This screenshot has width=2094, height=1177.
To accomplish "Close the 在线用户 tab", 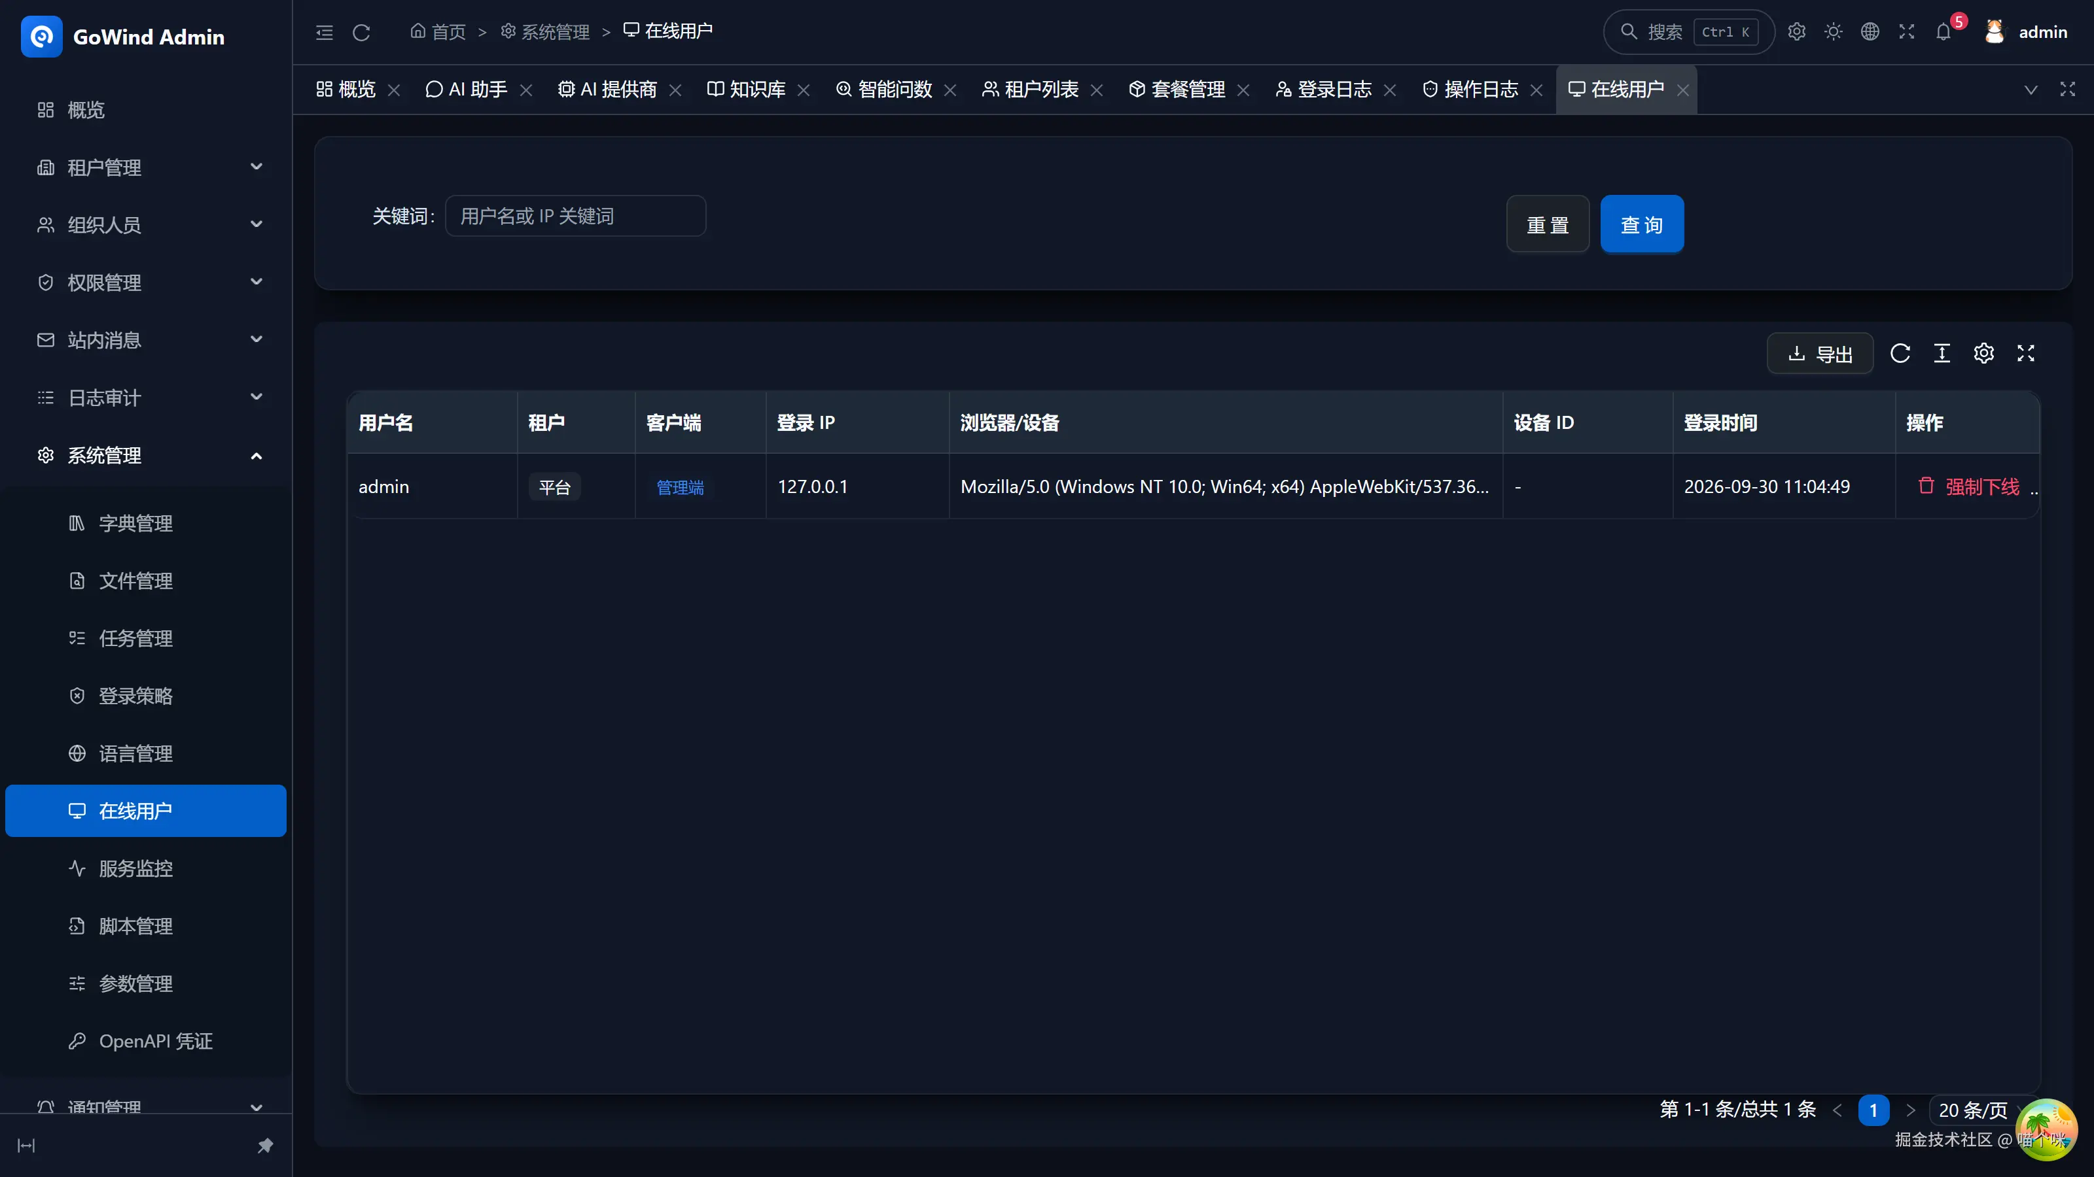I will pyautogui.click(x=1682, y=90).
